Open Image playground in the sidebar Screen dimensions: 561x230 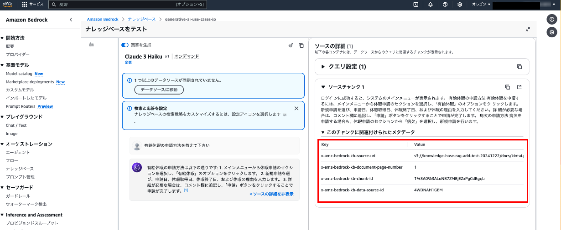[x=11, y=134]
